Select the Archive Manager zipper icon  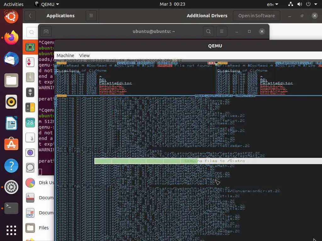click(x=30, y=77)
